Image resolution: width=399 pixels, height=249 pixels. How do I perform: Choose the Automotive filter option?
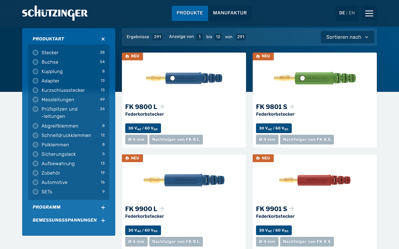35,182
